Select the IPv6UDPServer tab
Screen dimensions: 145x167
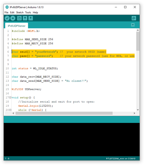pos(16,26)
